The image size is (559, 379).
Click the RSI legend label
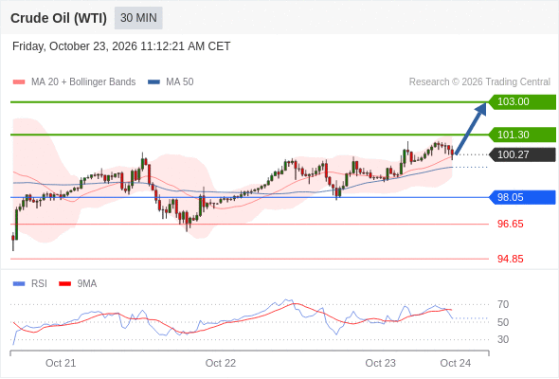click(x=39, y=284)
